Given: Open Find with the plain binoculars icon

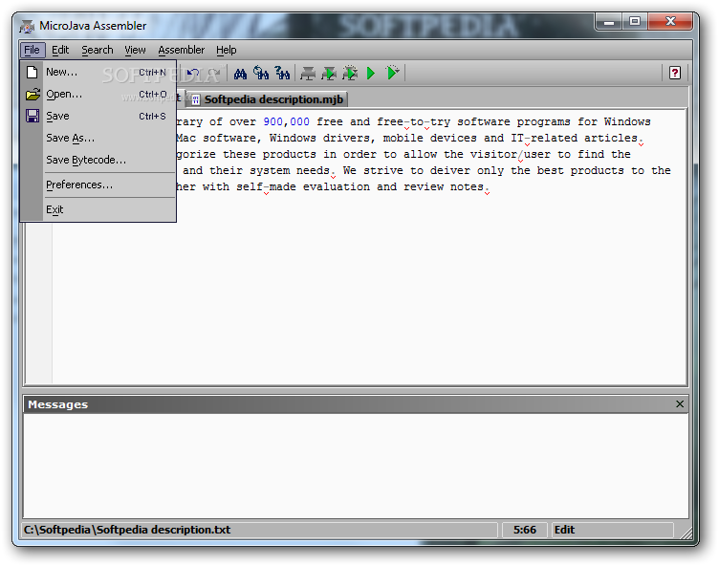Looking at the screenshot, I should 240,73.
